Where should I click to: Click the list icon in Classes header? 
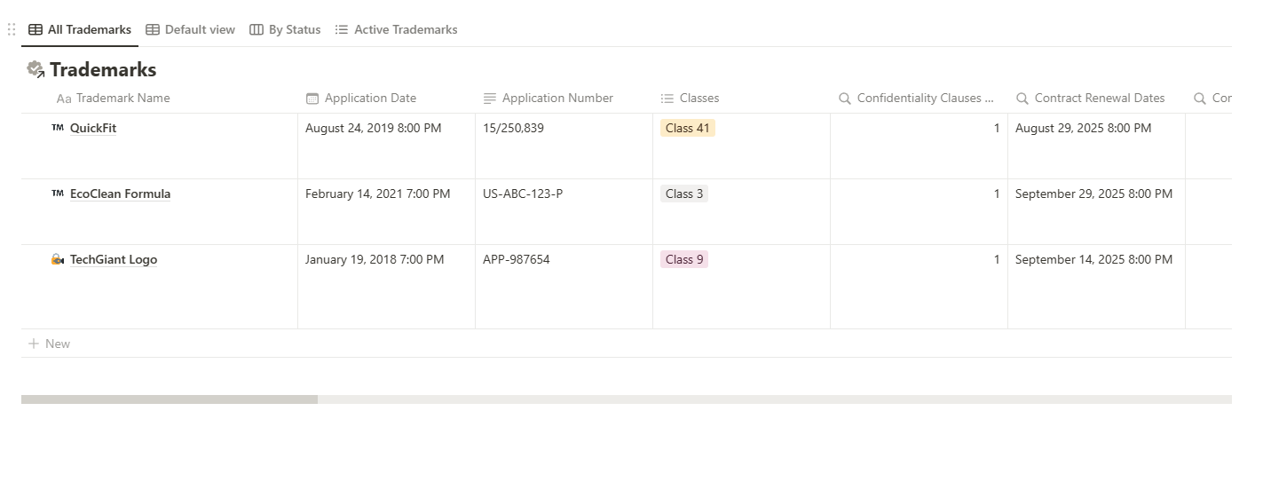point(667,99)
